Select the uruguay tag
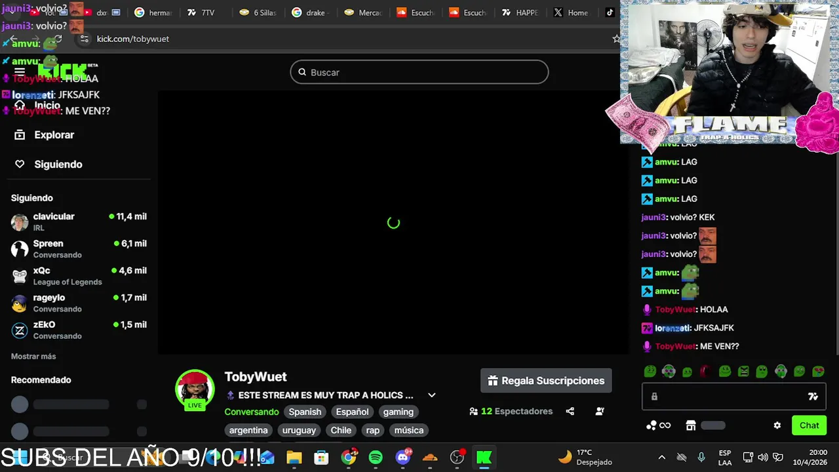 299,430
